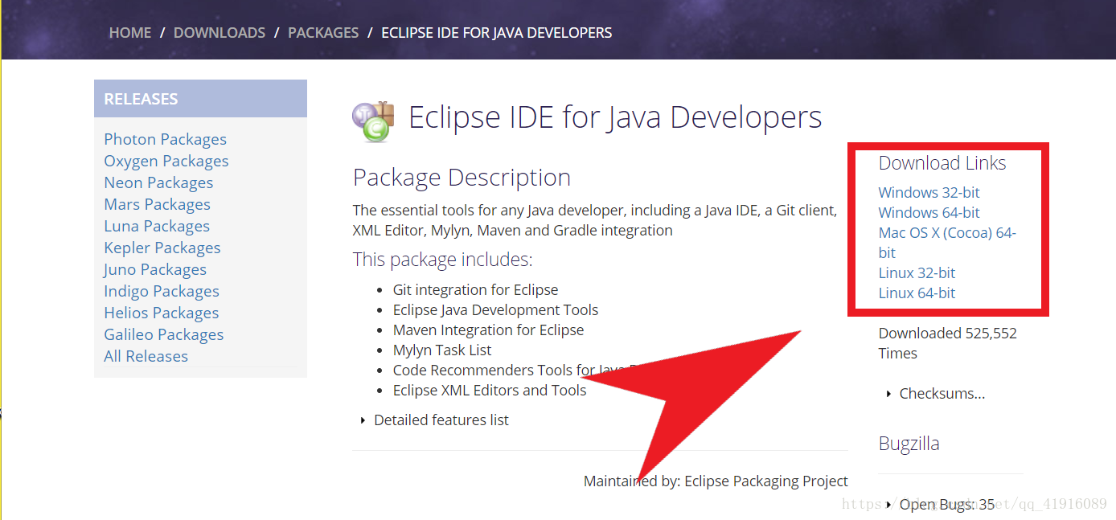Click the Download Links heading
The height and width of the screenshot is (520, 1116).
coord(942,163)
